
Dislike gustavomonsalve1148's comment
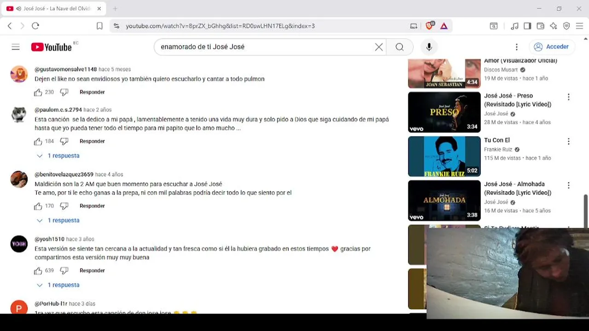(64, 92)
